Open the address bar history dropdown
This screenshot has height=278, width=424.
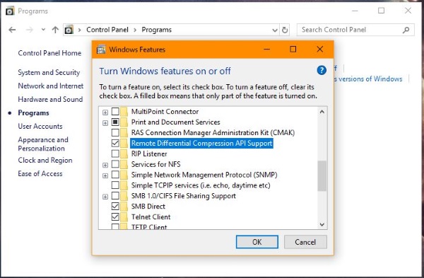point(275,30)
